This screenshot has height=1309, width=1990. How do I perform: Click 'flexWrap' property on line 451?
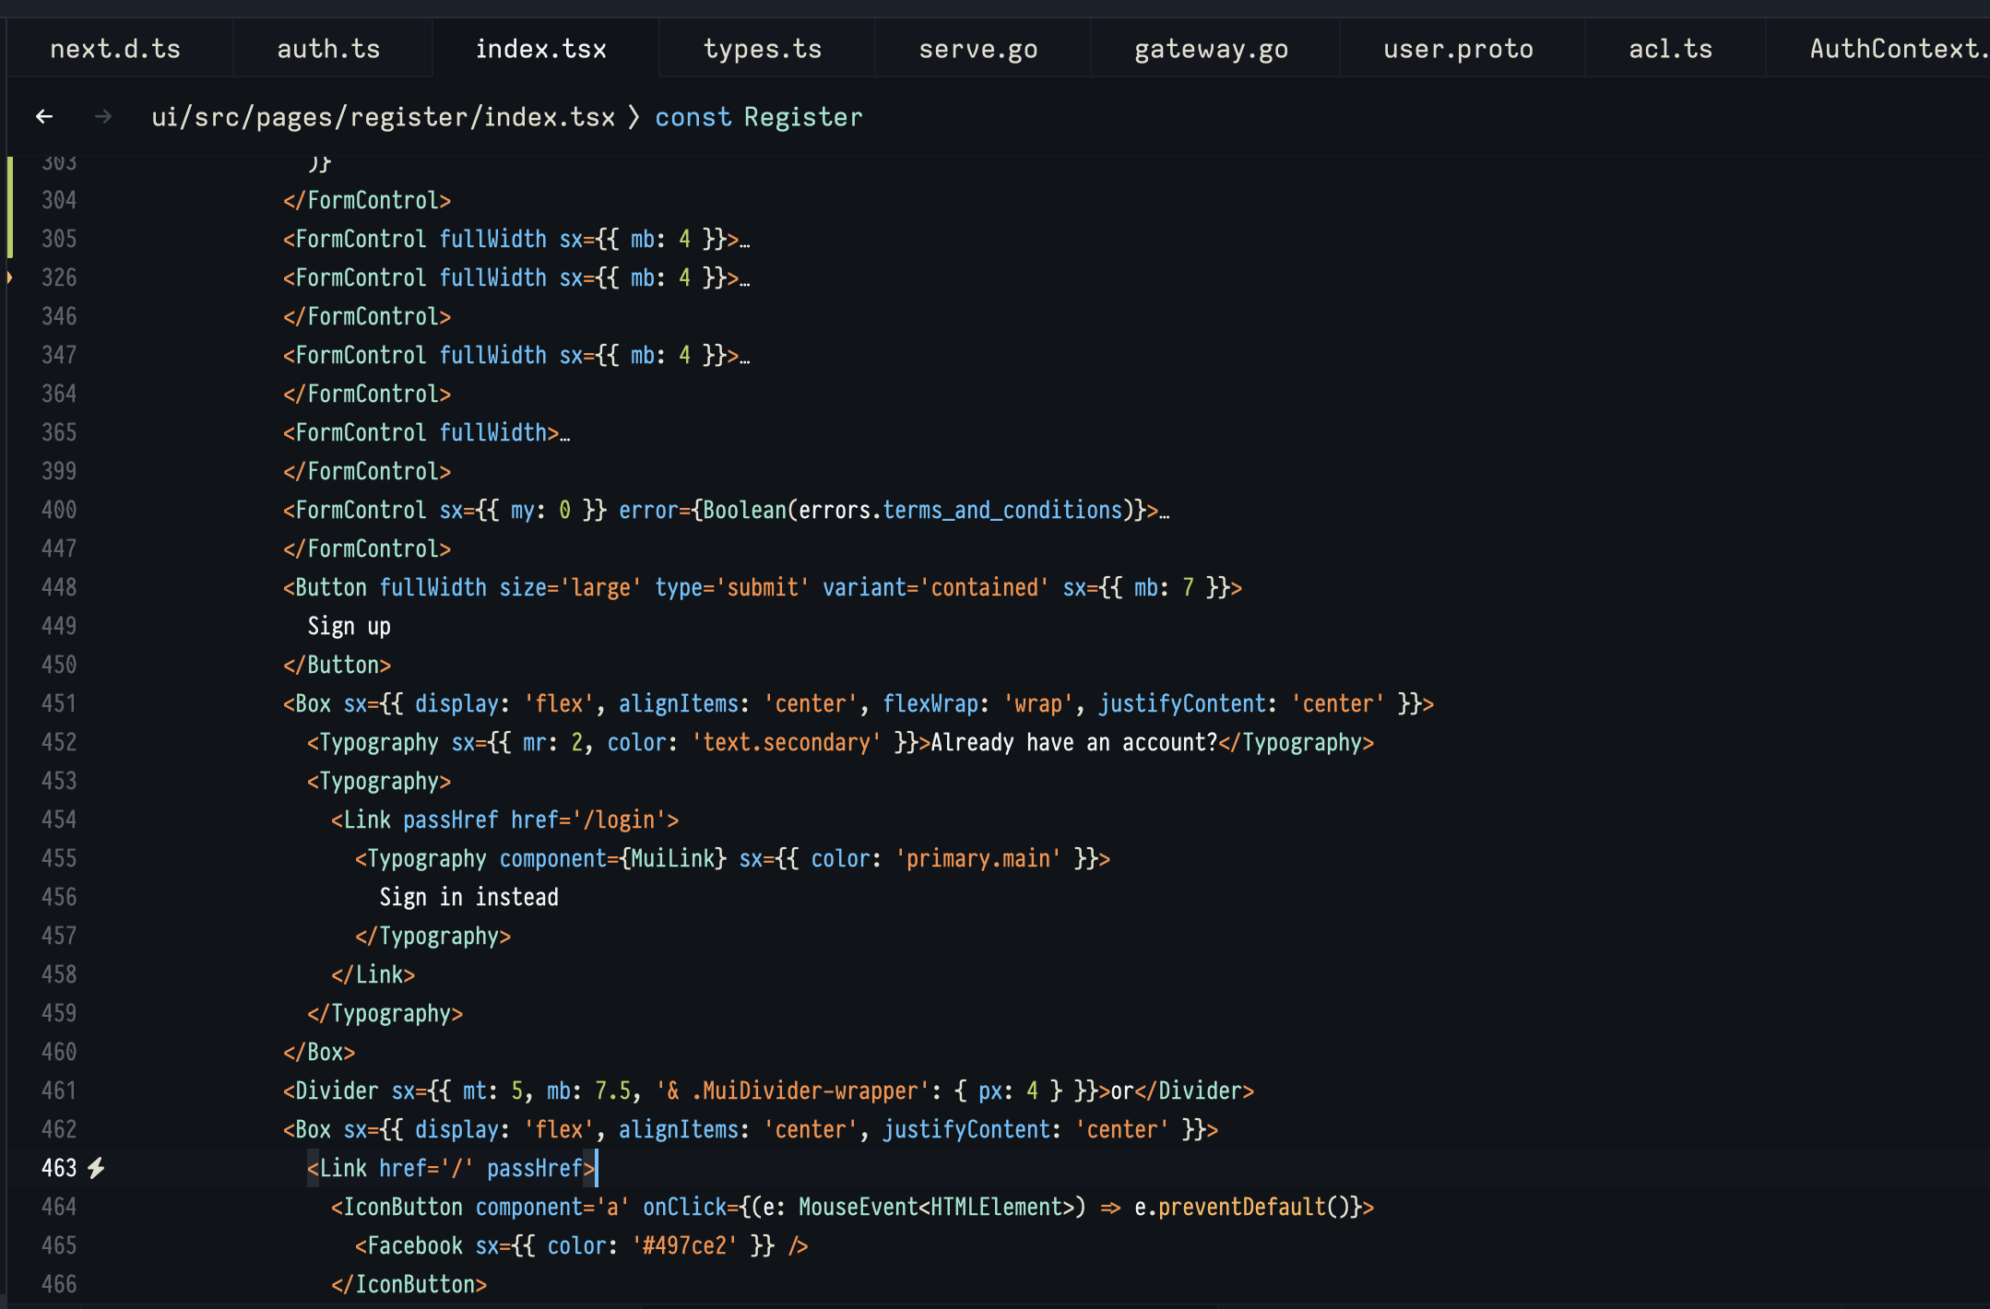pos(930,704)
